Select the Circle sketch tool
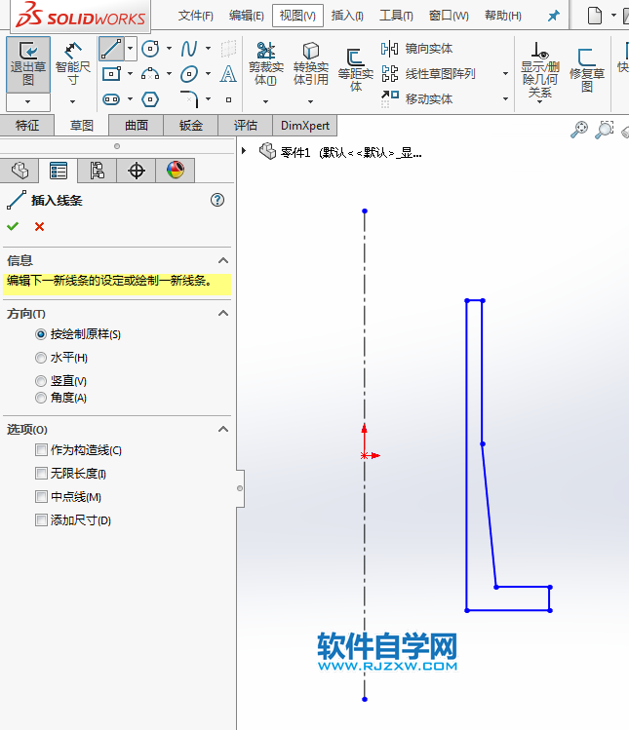Screen dimensions: 629x730 coord(150,49)
